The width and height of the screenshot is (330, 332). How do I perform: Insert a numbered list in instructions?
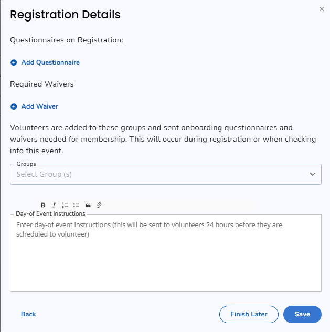coord(65,205)
